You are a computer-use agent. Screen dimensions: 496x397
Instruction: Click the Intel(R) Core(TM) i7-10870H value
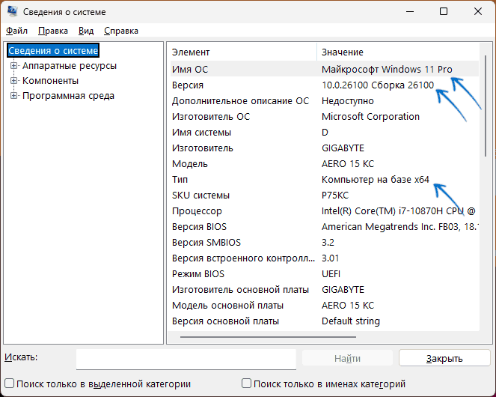coord(399,210)
